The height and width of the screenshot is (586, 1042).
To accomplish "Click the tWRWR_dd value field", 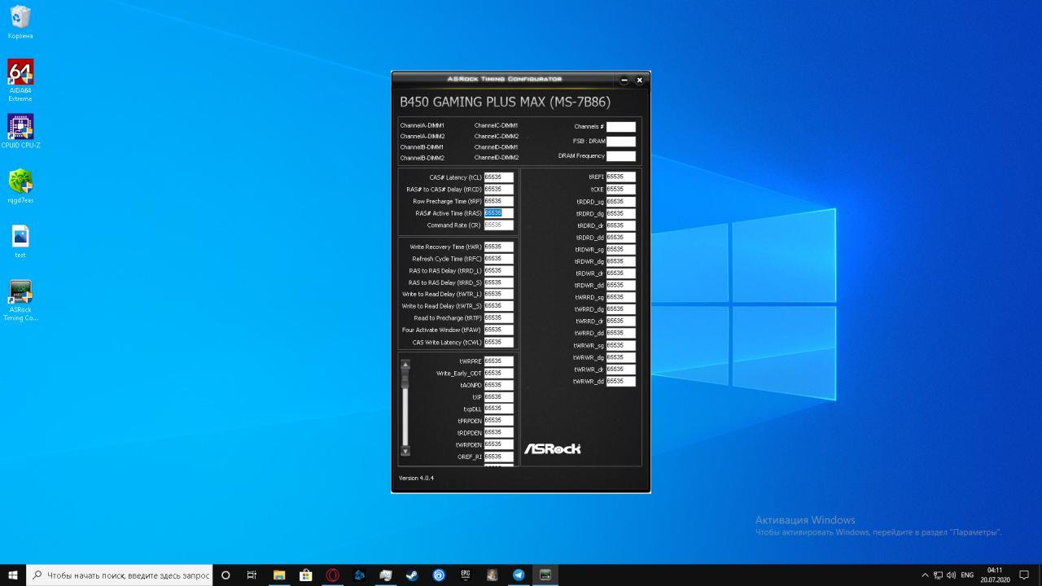I will point(620,382).
